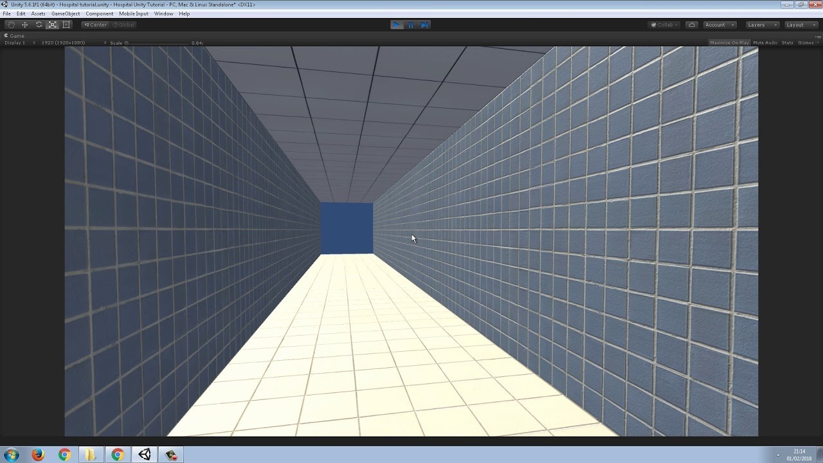The height and width of the screenshot is (463, 823).
Task: Launch Firefox from the taskbar
Action: click(38, 455)
